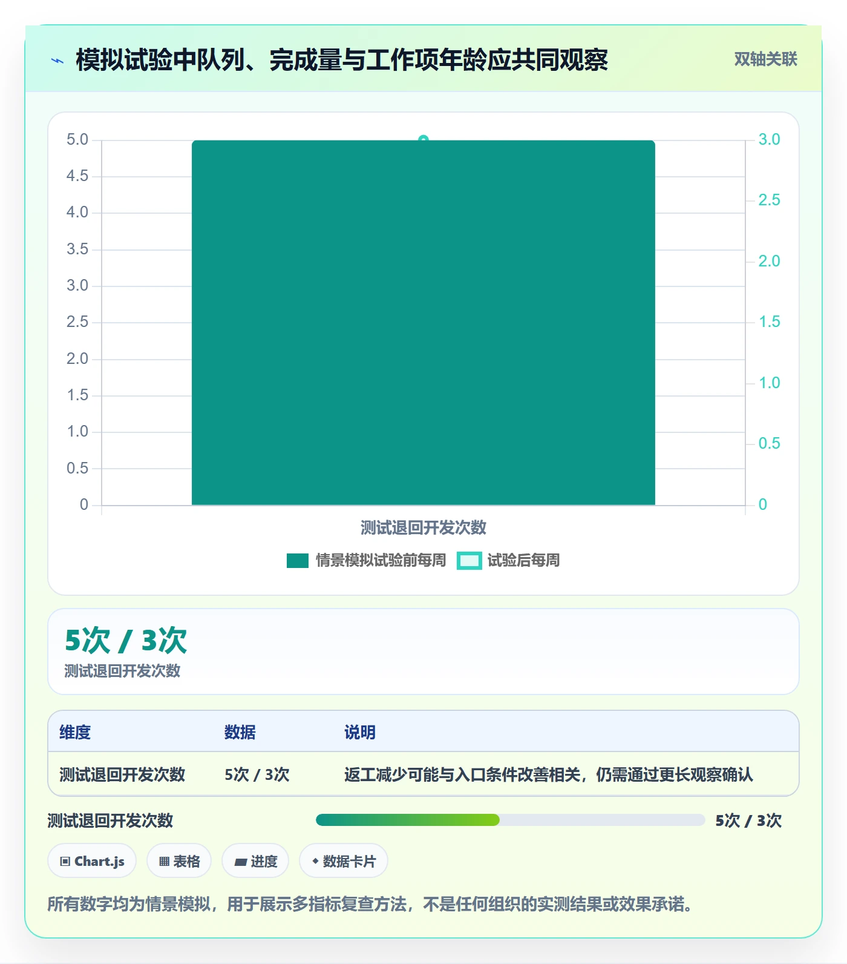Image resolution: width=847 pixels, height=964 pixels.
Task: Click the large 5次 / 3次 card value
Action: click(126, 641)
